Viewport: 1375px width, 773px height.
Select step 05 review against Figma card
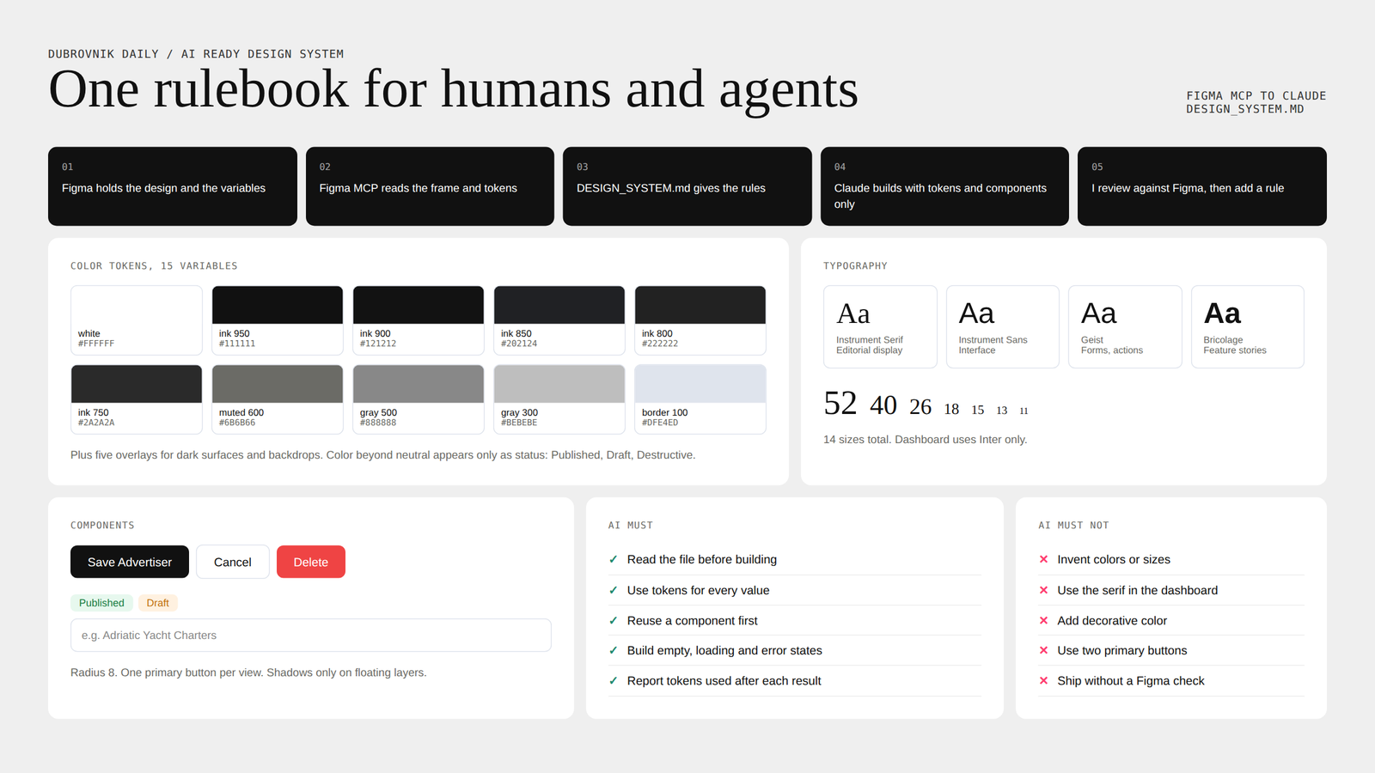(1202, 186)
